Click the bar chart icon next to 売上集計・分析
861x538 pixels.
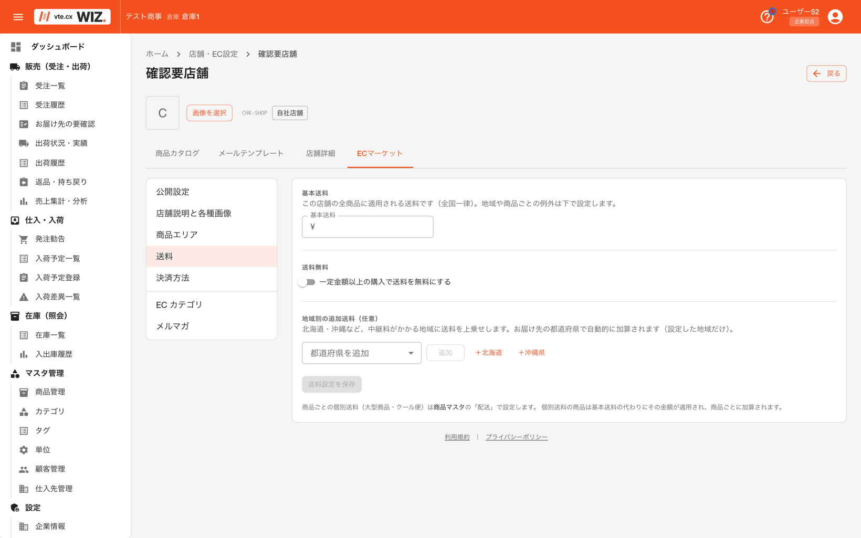24,201
